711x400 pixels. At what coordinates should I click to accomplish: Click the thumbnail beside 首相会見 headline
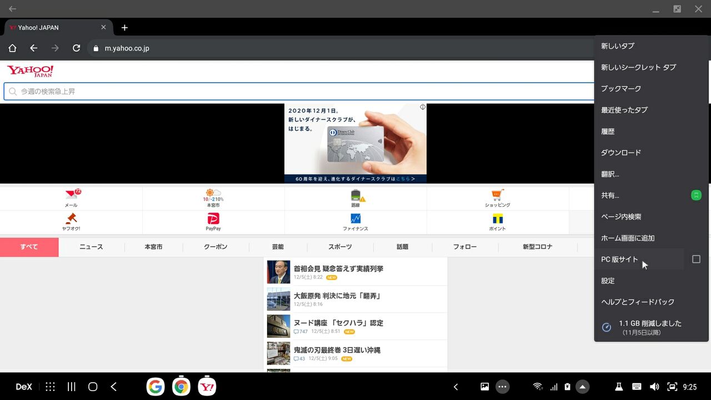[x=278, y=272]
